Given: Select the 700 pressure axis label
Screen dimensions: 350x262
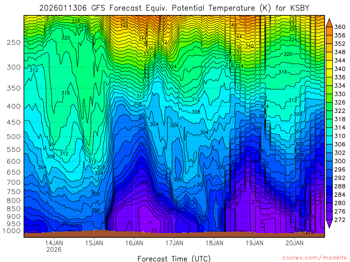Looking at the screenshot, I should coord(14,183).
